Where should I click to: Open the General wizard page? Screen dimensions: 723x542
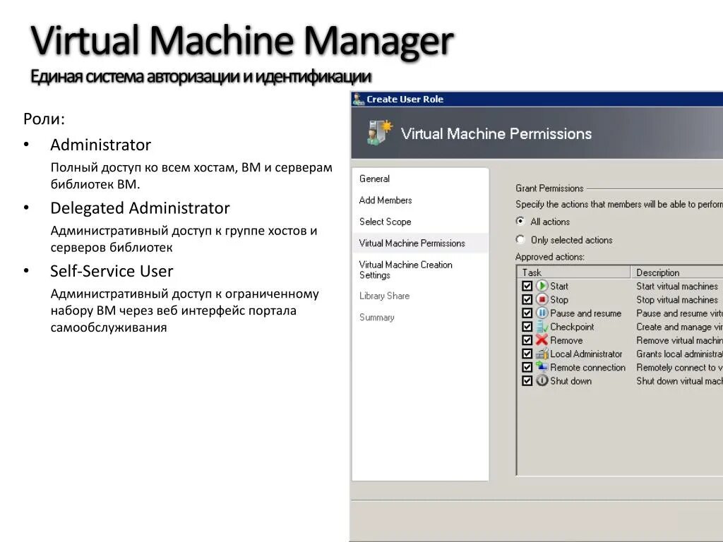point(374,179)
